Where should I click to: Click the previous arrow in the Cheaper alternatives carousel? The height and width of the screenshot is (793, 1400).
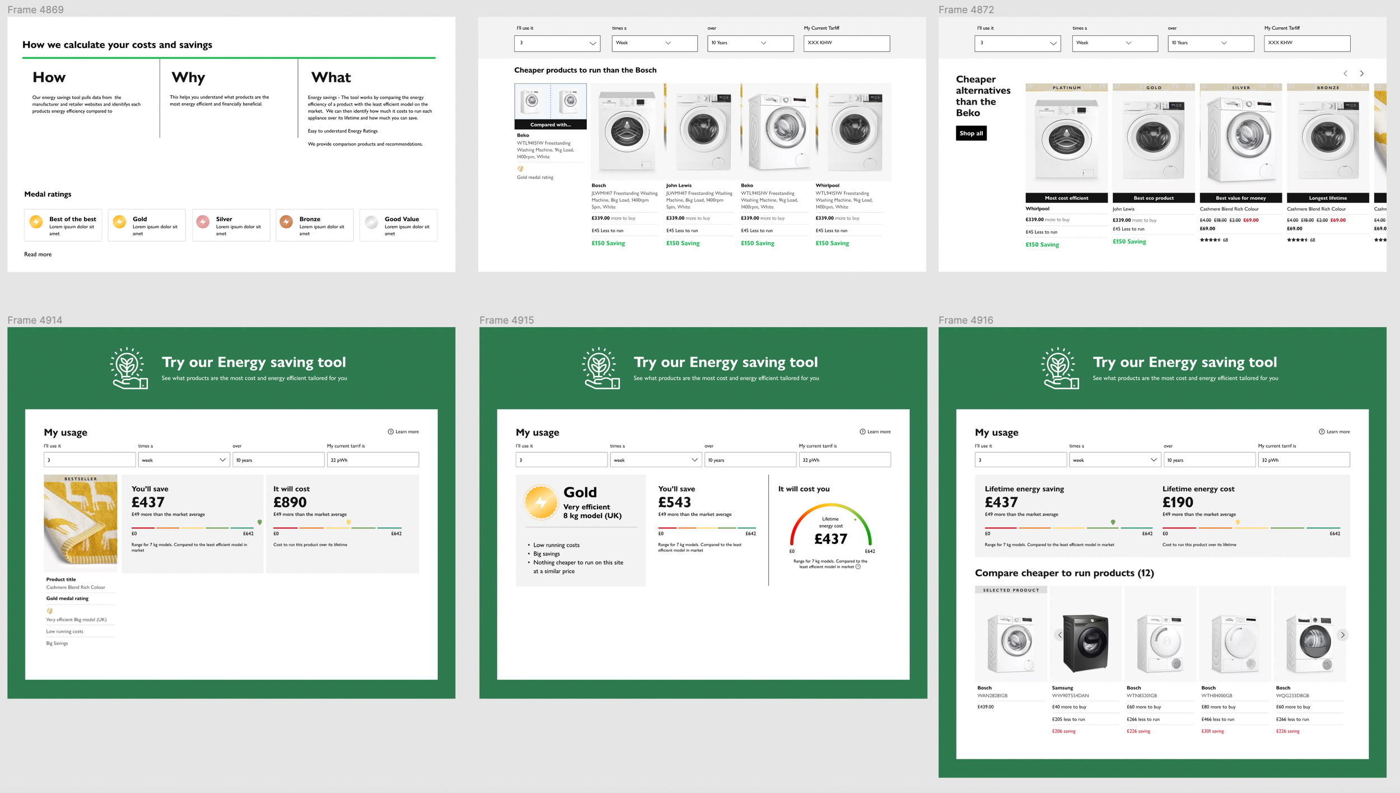click(1345, 73)
